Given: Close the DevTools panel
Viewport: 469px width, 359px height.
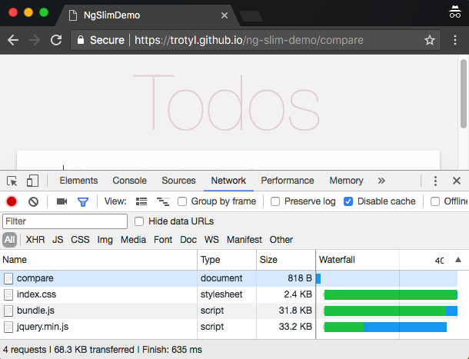Looking at the screenshot, I should (457, 181).
